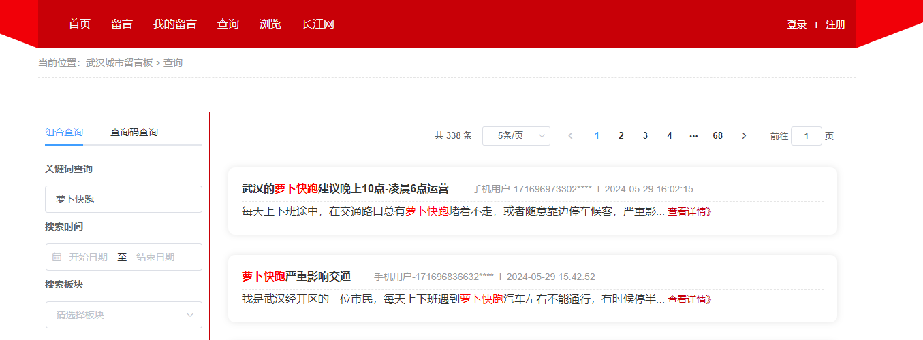Click the calendar icon in date range
This screenshot has width=923, height=340.
click(x=57, y=257)
